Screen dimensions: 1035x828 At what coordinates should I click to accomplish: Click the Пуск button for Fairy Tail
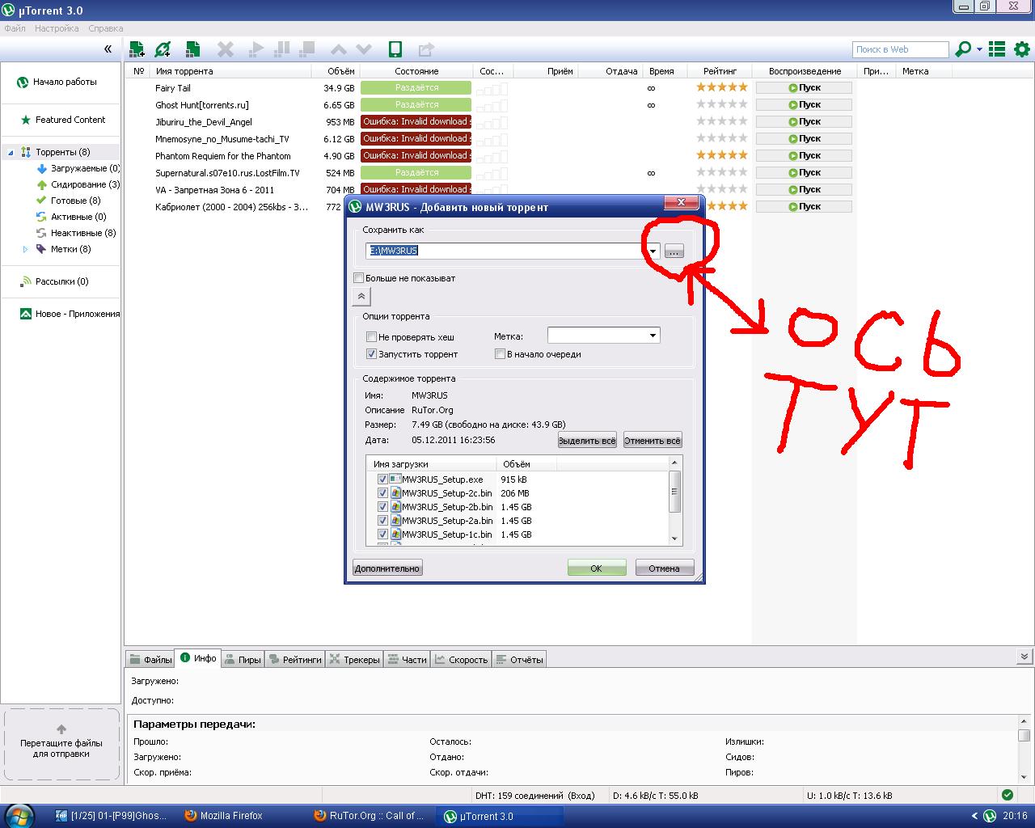point(804,88)
